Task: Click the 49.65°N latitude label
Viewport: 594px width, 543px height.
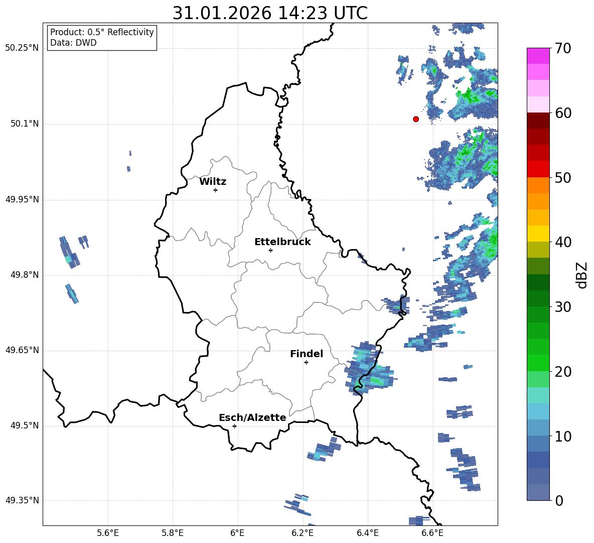Action: [22, 350]
